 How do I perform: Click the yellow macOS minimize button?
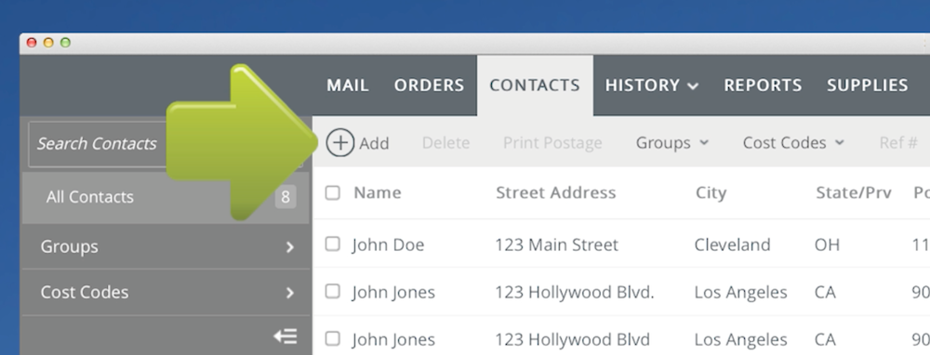[48, 43]
